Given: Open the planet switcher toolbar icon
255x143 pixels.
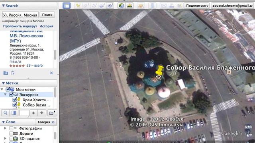Looking at the screenshot, I should (x=141, y=6).
